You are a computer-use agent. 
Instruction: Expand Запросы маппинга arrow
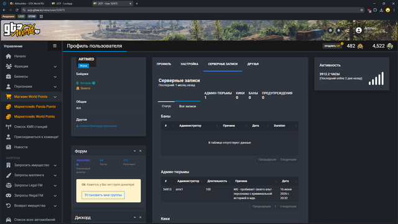55,175
